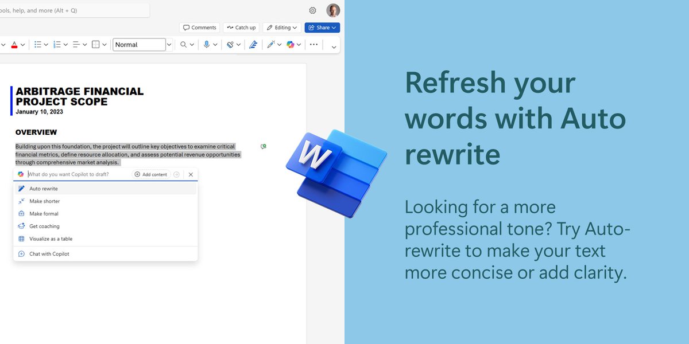
Task: Click the Add content button
Action: 151,174
